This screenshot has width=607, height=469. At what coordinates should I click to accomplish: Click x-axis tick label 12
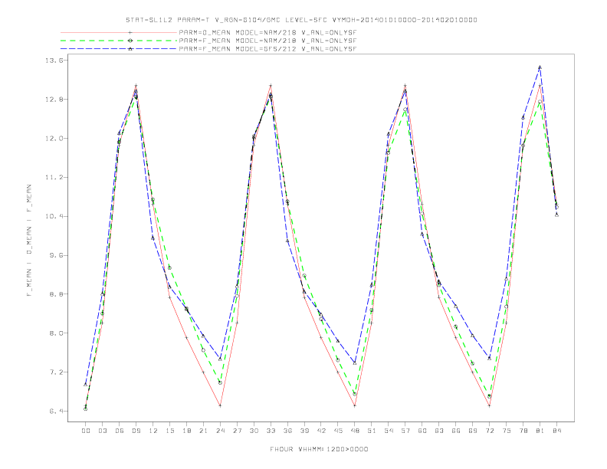pos(153,431)
